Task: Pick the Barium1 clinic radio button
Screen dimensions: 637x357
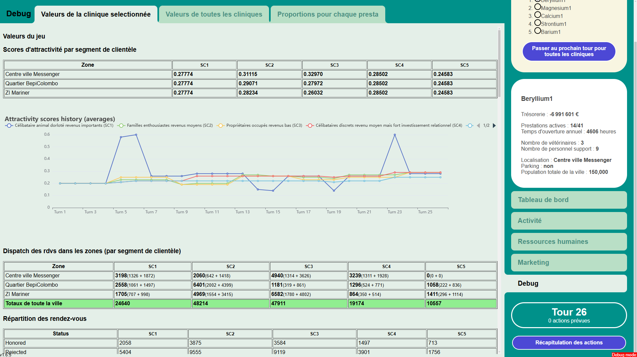Action: pyautogui.click(x=537, y=31)
